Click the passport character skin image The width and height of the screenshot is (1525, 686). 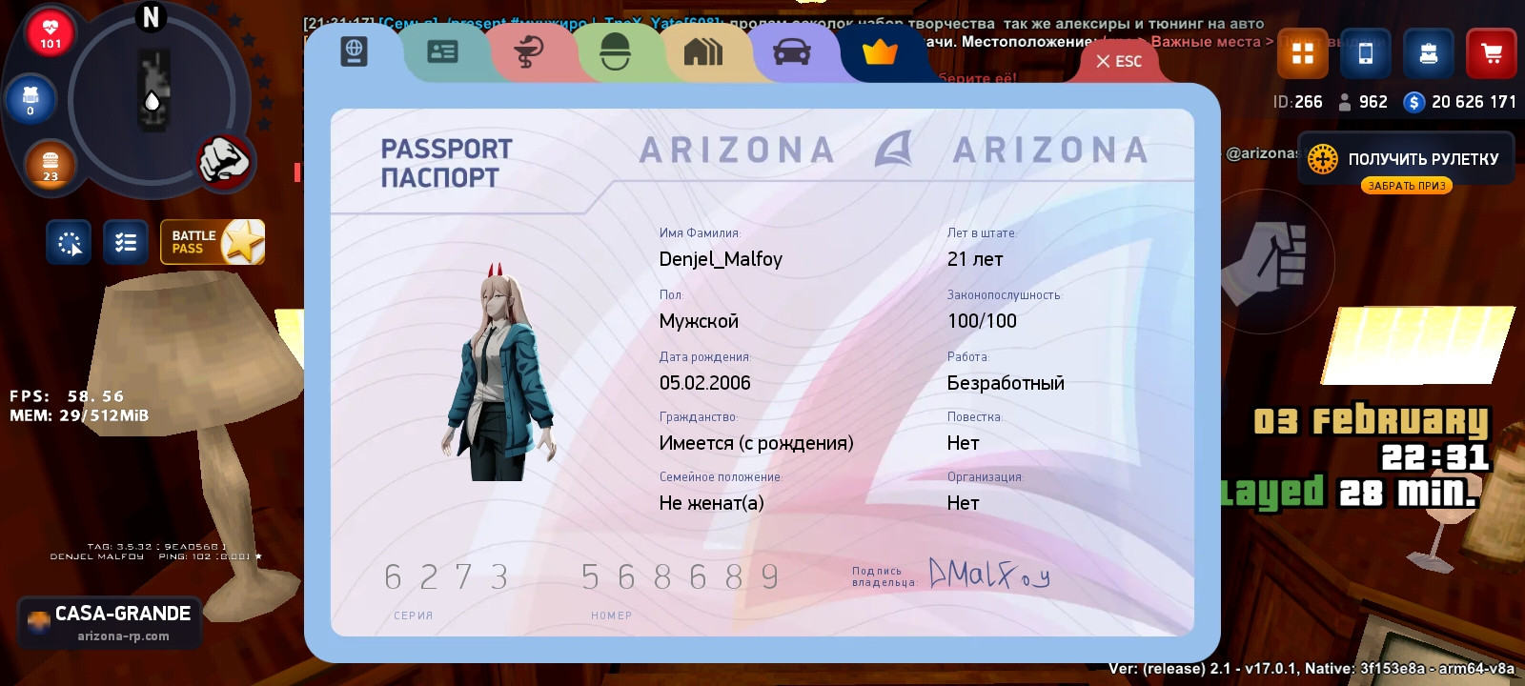click(500, 372)
